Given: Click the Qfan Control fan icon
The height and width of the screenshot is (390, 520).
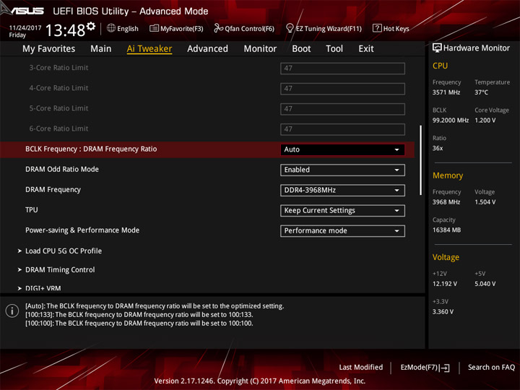Looking at the screenshot, I should point(218,28).
